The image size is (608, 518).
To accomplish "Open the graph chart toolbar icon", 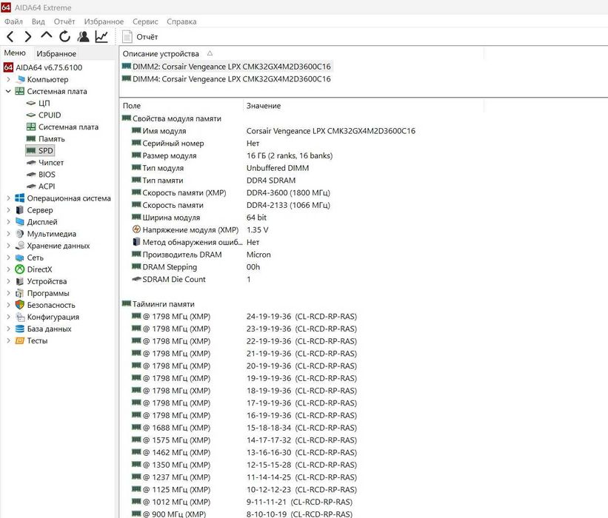I will click(x=101, y=37).
